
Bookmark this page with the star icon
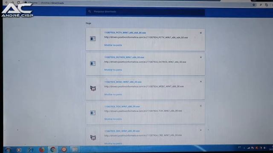[254, 5]
